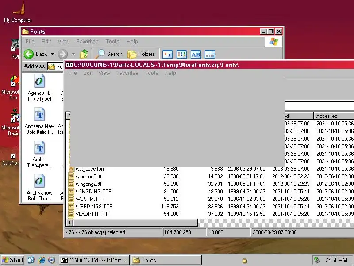Click modified date 1996-11-22 03:00 for WESTM.TTF

coord(246,199)
